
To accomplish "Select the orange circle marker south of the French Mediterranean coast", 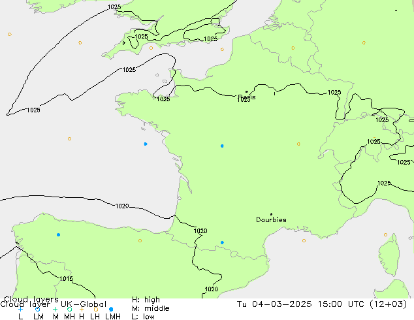I will (304, 240).
